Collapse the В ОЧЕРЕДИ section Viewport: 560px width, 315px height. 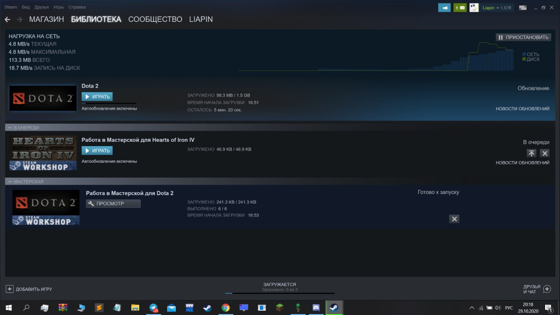pyautogui.click(x=10, y=127)
